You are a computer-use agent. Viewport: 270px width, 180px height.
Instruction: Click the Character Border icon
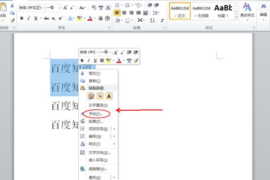click(108, 8)
